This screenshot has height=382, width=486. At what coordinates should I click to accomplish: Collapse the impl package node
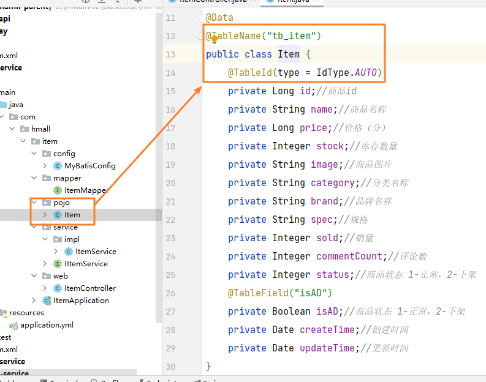(45, 239)
